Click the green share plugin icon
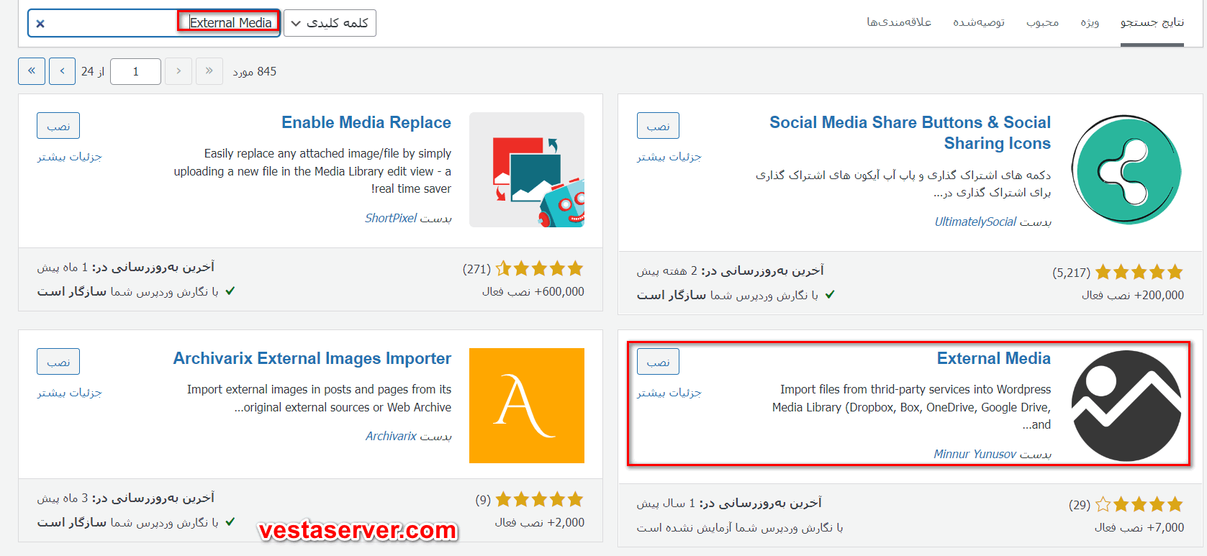 (x=1126, y=170)
